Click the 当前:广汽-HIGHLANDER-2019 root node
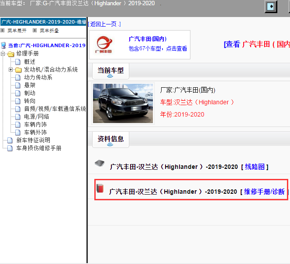The height and width of the screenshot is (264, 290). pyautogui.click(x=47, y=45)
